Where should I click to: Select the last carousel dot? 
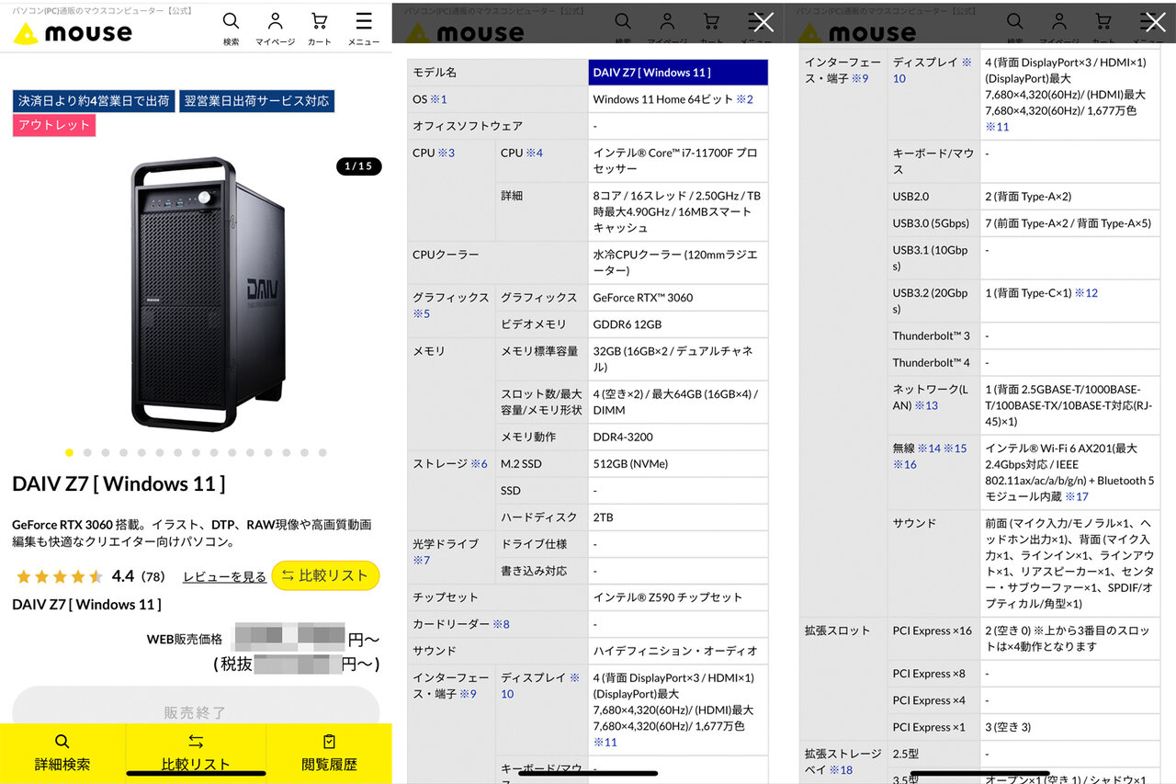point(322,452)
